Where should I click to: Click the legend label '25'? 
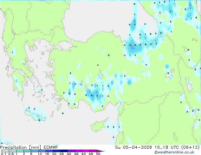point(62,154)
